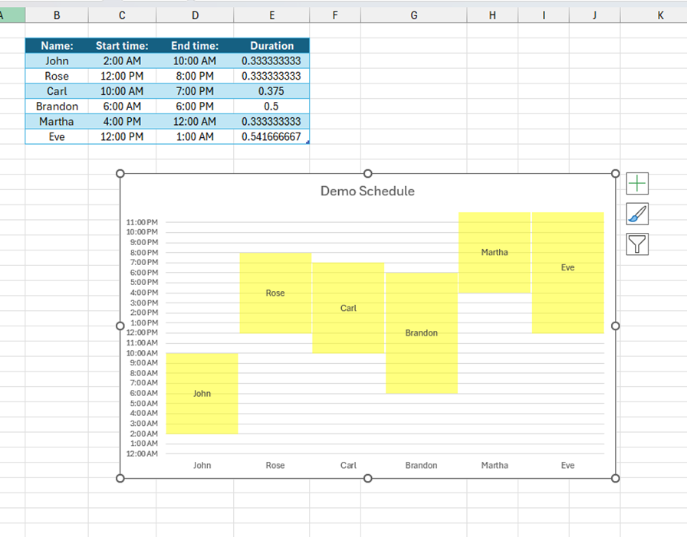Screen dimensions: 687x537
Task: Select Carl's duration value 0.375
Action: point(271,91)
